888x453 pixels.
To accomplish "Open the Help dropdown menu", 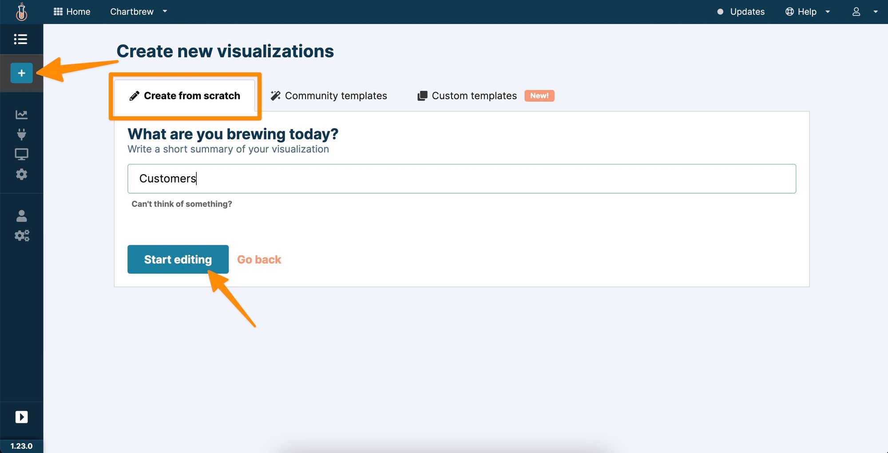I will [x=807, y=12].
